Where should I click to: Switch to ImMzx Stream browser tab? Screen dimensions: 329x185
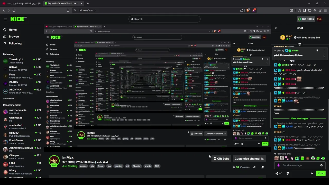coord(63,3)
